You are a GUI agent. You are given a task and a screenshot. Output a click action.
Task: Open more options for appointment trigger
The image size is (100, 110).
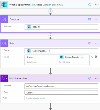(97, 5)
